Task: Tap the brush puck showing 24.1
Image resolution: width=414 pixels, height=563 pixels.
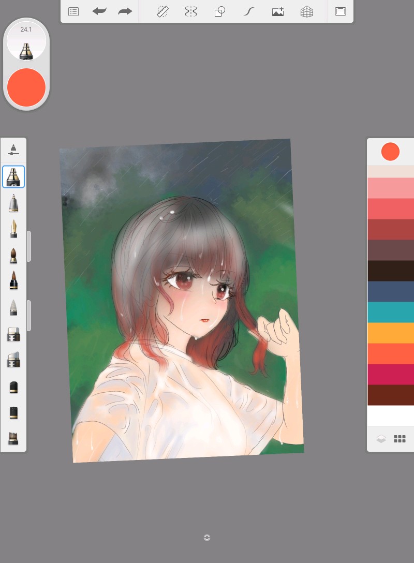Action: (x=26, y=41)
